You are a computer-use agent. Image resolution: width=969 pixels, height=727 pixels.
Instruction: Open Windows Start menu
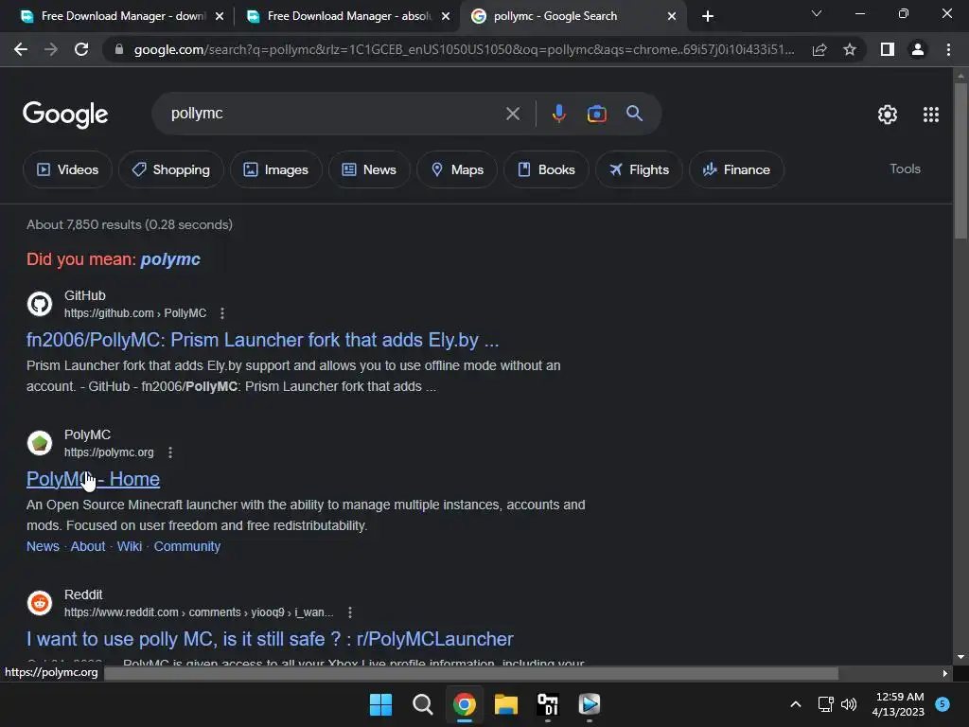coord(380,704)
